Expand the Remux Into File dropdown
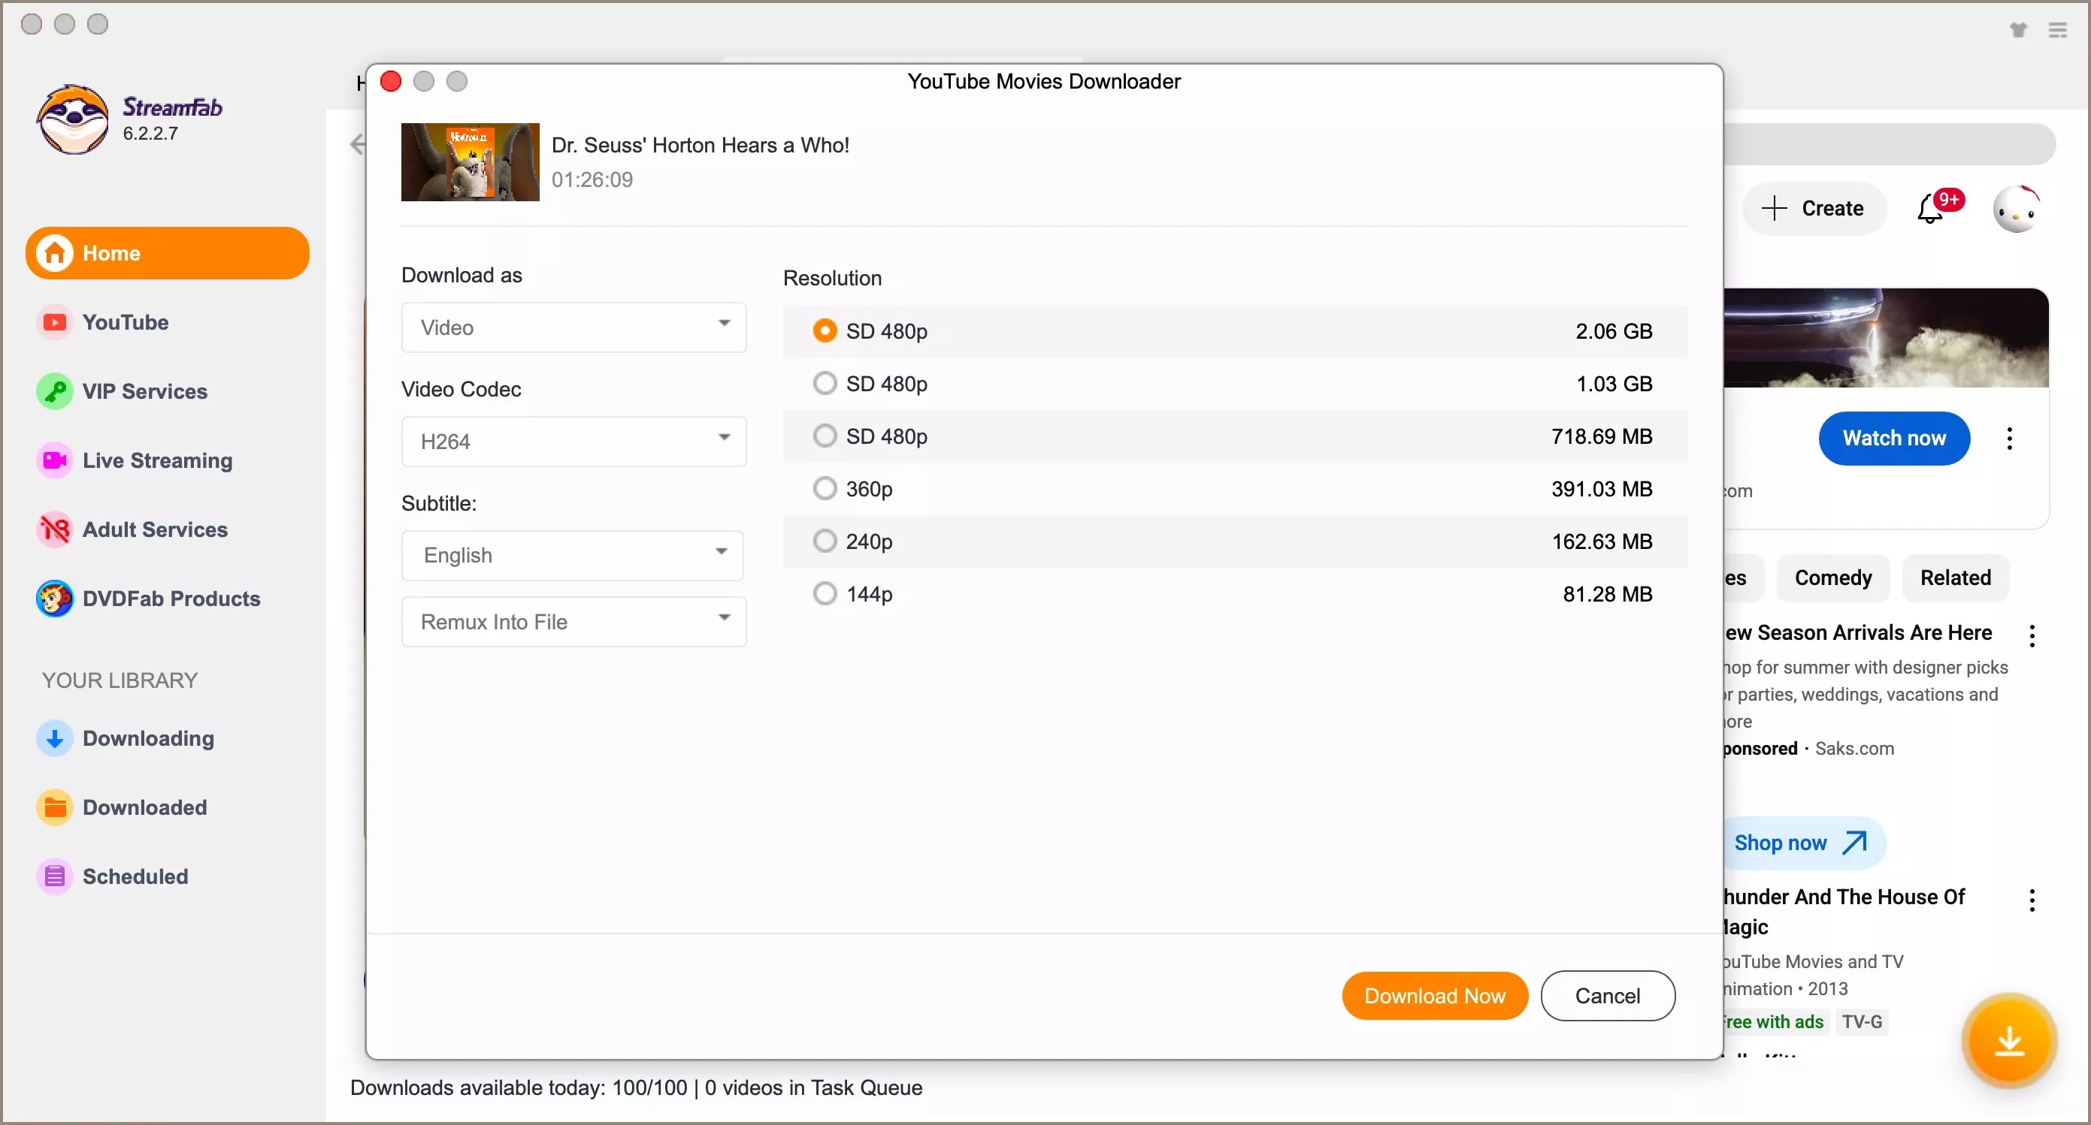 [x=574, y=622]
